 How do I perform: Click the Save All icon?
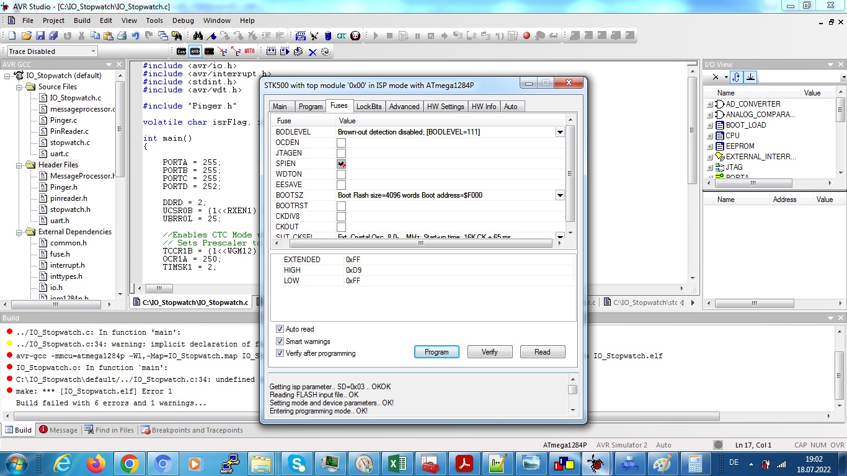pos(53,35)
